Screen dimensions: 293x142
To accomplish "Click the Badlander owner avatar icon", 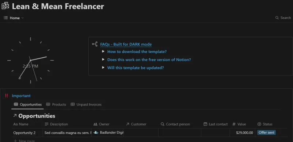I will [x=96, y=133].
